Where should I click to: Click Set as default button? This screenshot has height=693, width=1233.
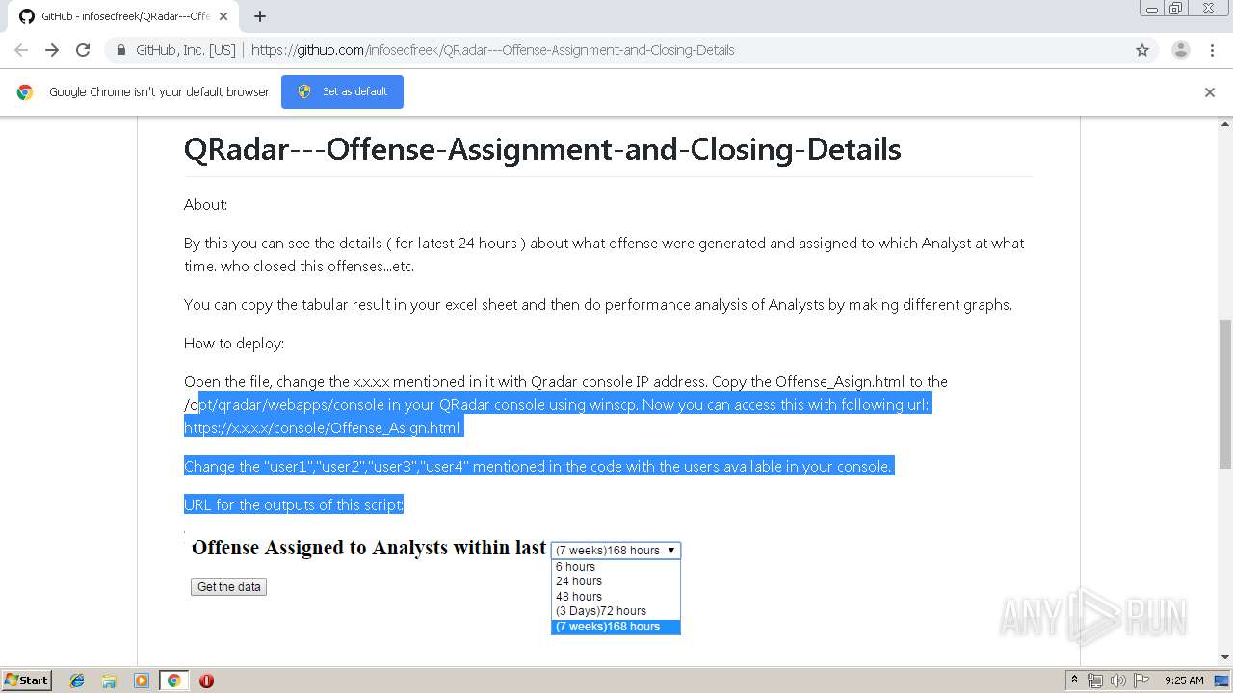[x=342, y=91]
